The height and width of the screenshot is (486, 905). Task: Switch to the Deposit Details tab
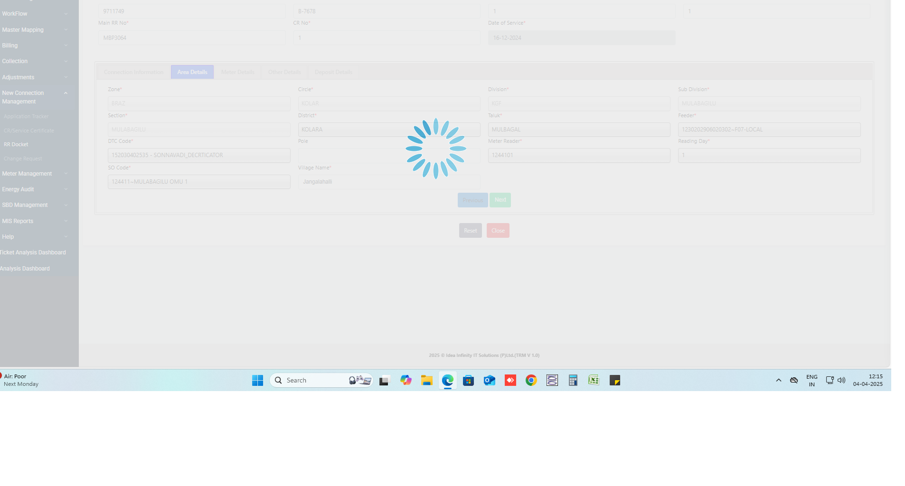click(333, 72)
